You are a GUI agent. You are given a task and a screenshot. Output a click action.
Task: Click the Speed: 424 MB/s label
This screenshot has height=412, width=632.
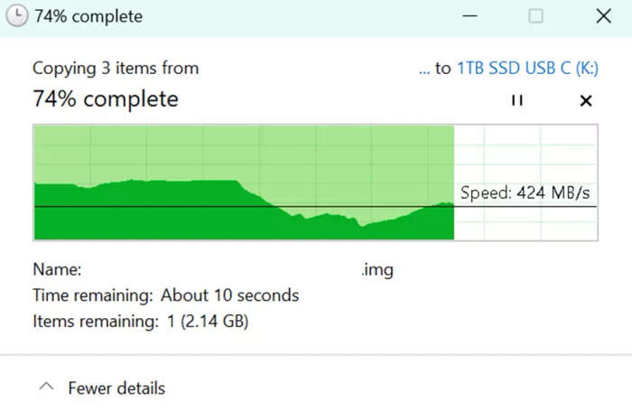tap(525, 192)
